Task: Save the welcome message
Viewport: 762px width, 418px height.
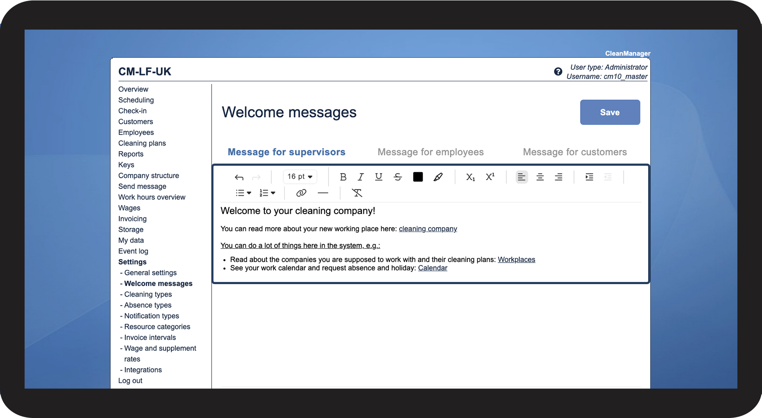Action: [x=610, y=112]
